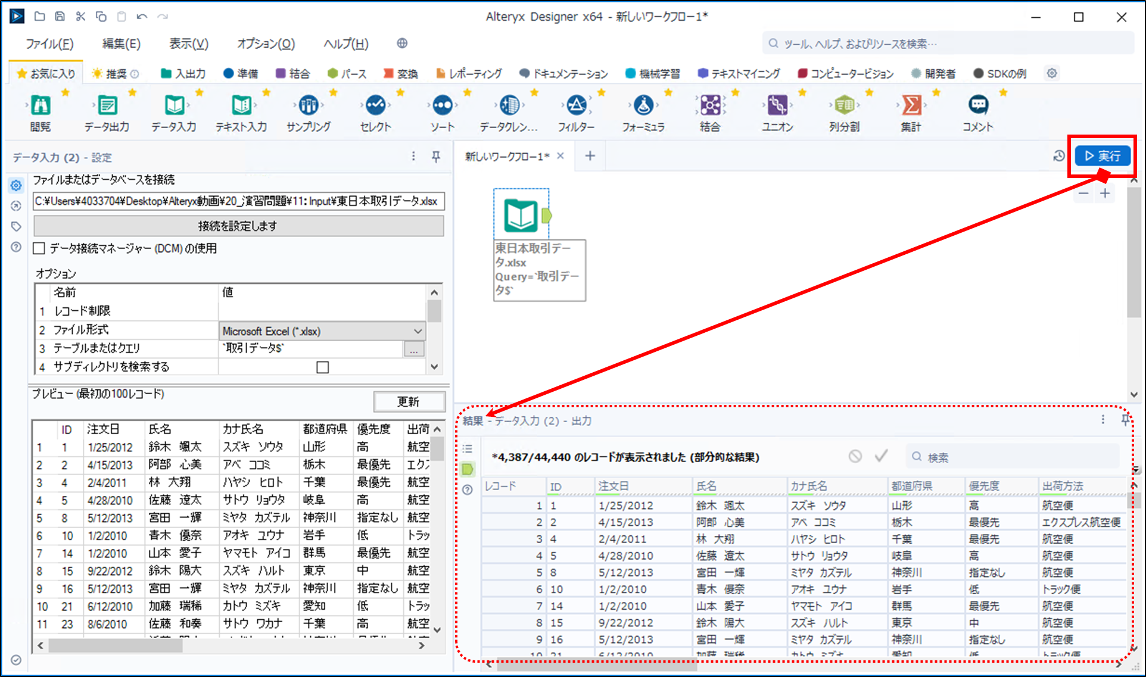Open the workflow run history icon
This screenshot has width=1146, height=677.
(1058, 156)
